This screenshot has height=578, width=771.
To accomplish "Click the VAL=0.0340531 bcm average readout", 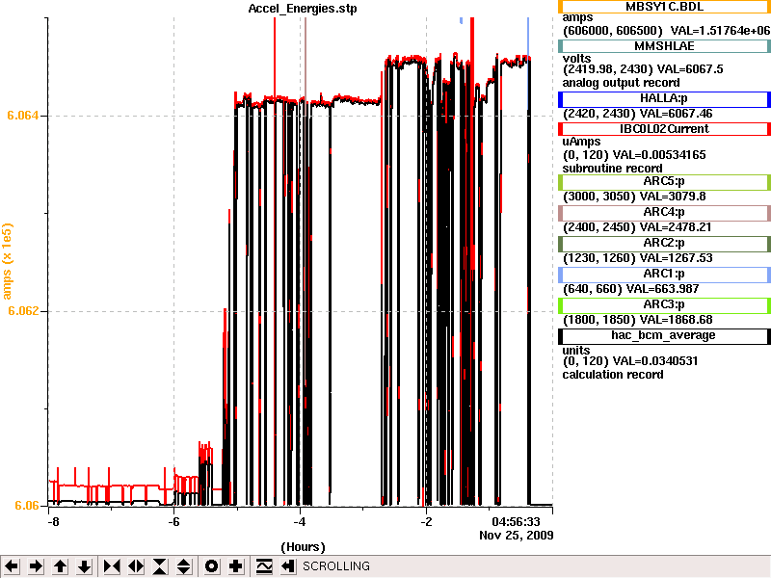I will tap(655, 361).
